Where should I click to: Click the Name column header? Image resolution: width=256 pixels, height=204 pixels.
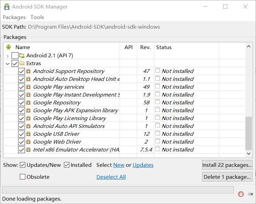[x=23, y=47]
